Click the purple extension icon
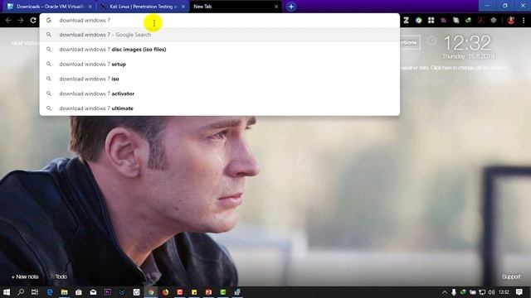This screenshot has width=531, height=298. [443, 20]
